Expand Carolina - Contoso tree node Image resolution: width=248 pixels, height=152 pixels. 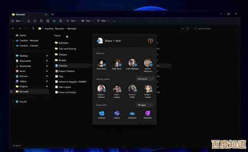click(13, 46)
